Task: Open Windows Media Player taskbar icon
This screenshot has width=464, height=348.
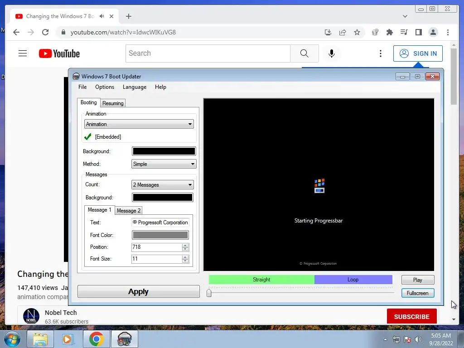Action: pyautogui.click(x=68, y=339)
